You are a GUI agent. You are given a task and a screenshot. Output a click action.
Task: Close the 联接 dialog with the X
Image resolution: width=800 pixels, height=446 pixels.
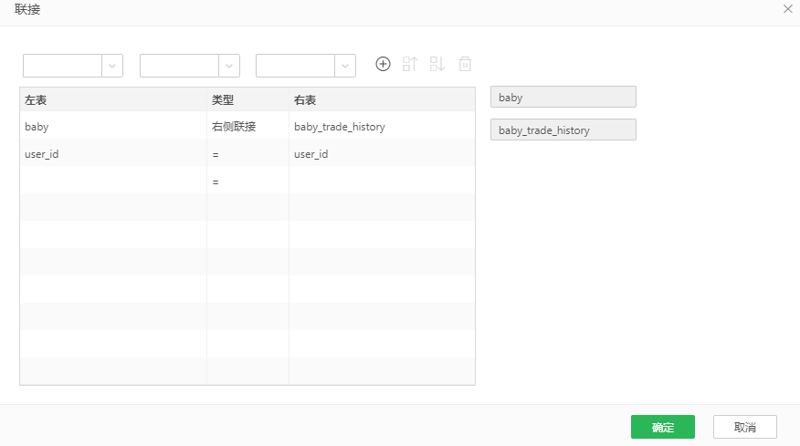click(788, 9)
